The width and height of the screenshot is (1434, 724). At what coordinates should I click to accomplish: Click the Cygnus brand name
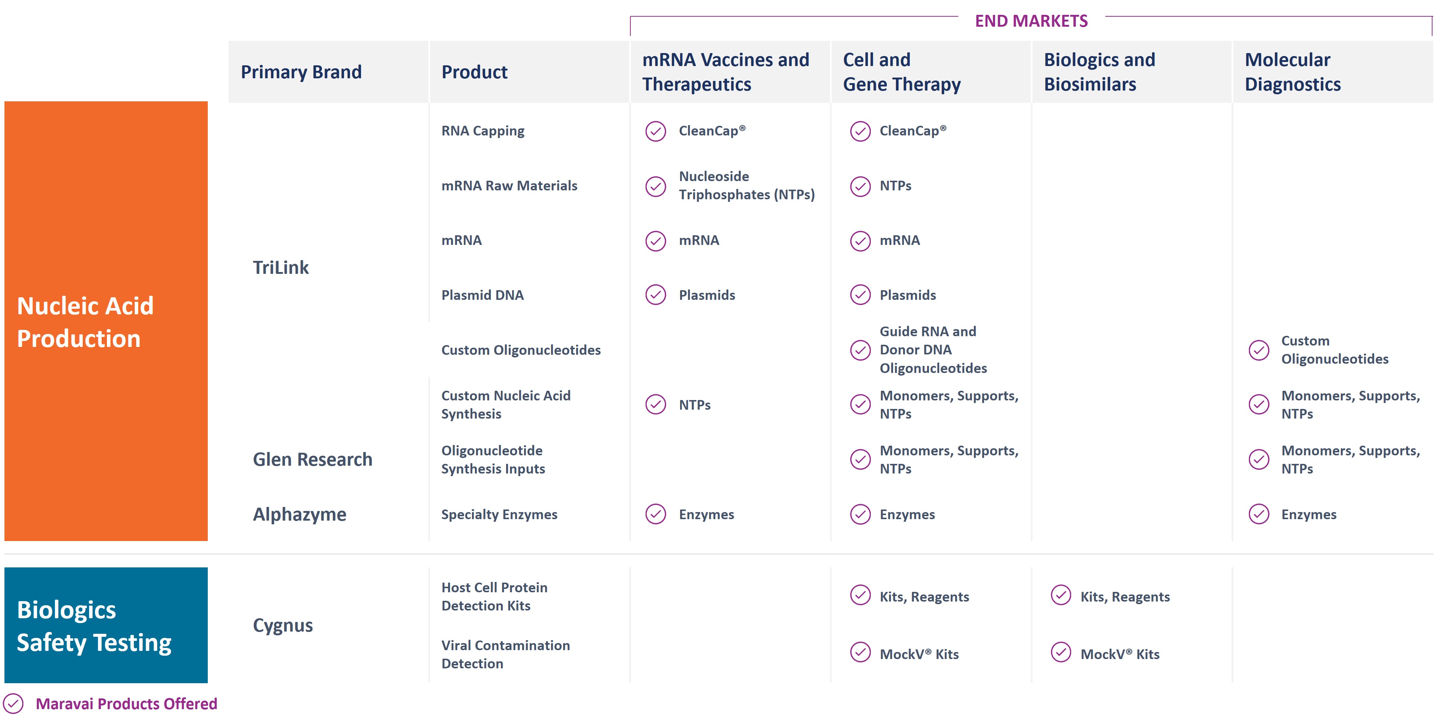point(283,625)
